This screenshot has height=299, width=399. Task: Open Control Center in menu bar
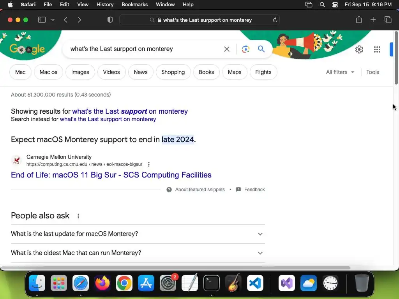tap(335, 5)
